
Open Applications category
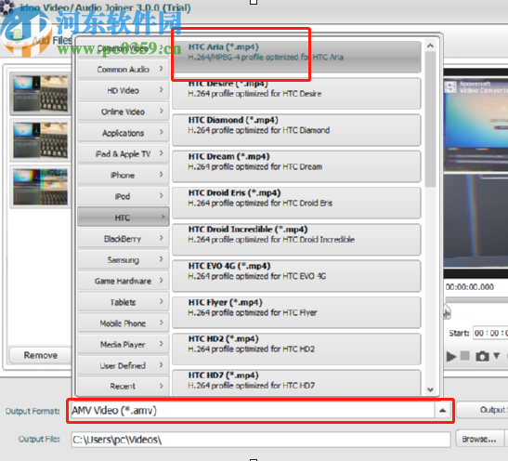tap(124, 133)
